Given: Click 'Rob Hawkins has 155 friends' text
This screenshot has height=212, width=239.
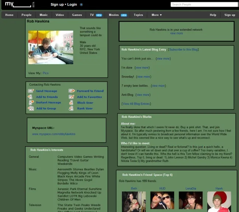Looking at the screenshot, I should click(138, 181).
